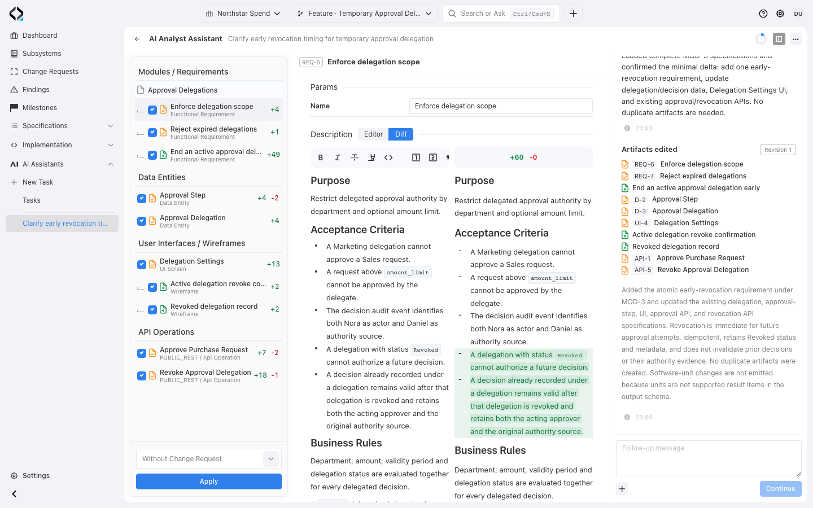The width and height of the screenshot is (813, 508).
Task: Toggle checkbox for Approval Step data entity
Action: tap(142, 199)
